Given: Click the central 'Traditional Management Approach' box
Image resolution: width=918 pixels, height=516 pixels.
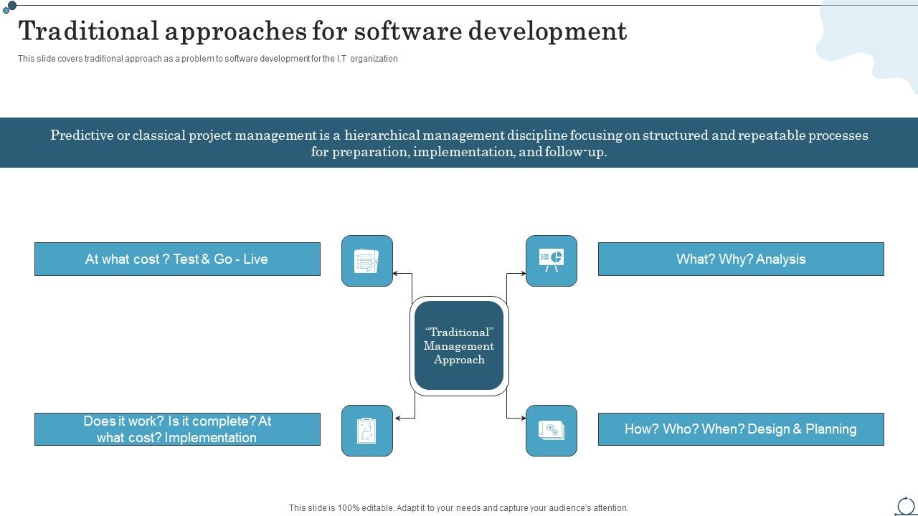Looking at the screenshot, I should [x=459, y=345].
